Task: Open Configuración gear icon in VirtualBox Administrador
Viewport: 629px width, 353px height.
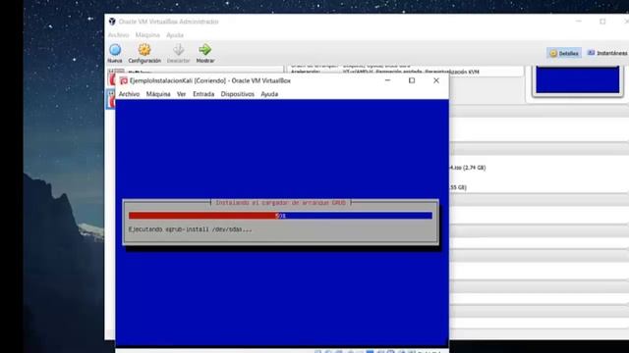Action: point(144,50)
